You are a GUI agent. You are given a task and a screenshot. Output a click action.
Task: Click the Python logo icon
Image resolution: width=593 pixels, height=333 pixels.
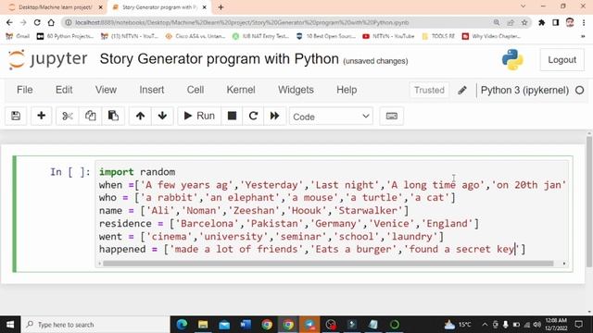(512, 59)
